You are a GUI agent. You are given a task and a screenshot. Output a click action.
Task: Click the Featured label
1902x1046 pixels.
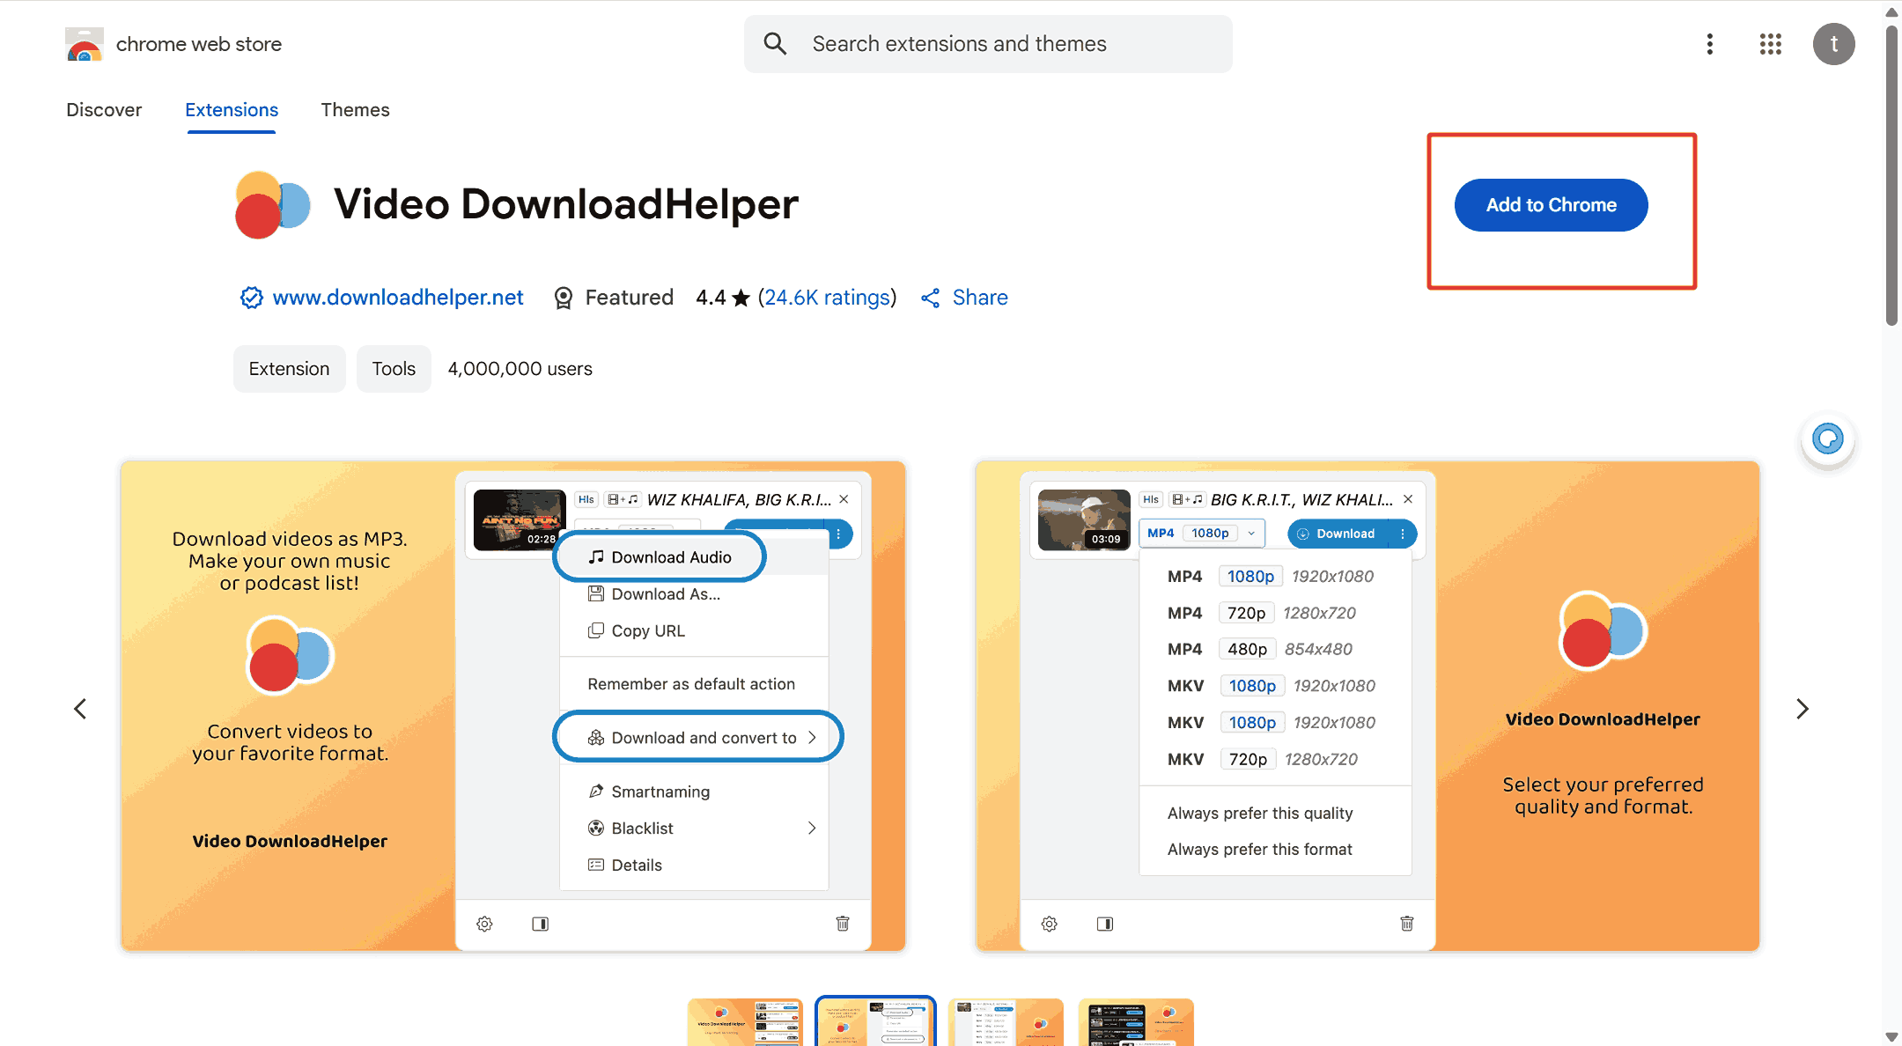(630, 298)
